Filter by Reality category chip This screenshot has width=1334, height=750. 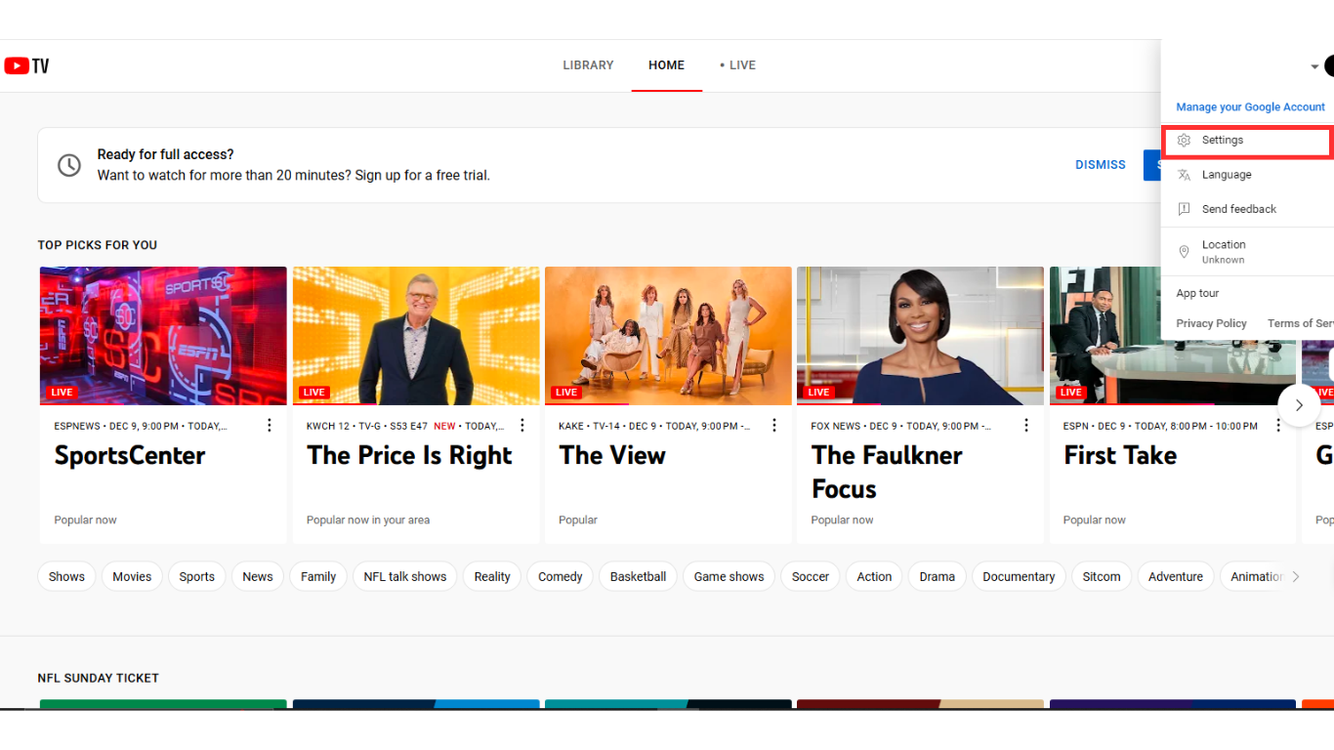492,576
